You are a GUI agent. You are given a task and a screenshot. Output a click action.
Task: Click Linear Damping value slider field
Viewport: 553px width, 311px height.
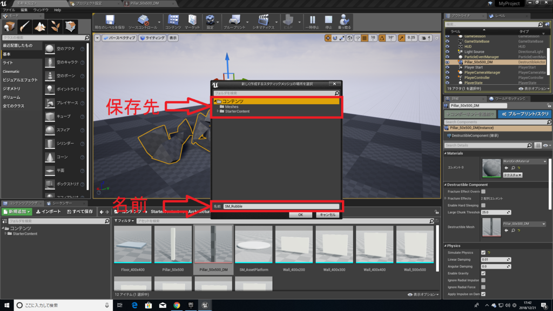point(496,260)
